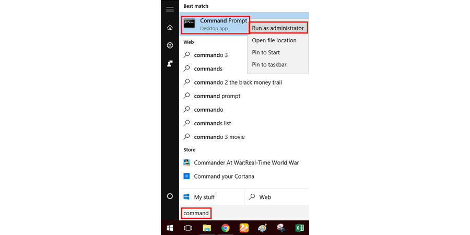Click the search box containing 'command'
This screenshot has width=470, height=235.
(196, 213)
